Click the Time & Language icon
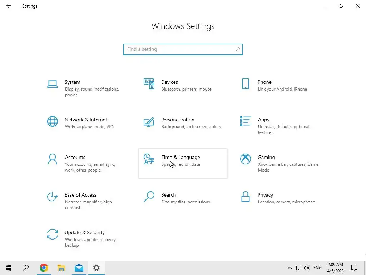 point(149,159)
